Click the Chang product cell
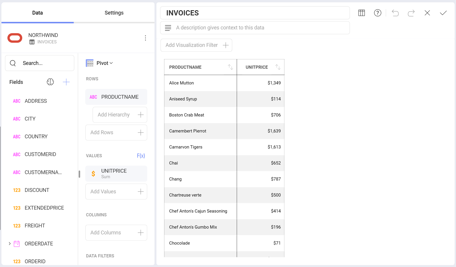This screenshot has width=456, height=267. 201,179
